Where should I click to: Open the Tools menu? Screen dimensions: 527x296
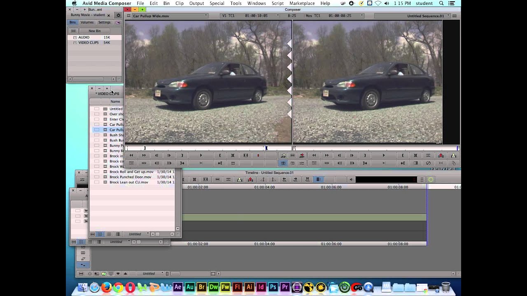(x=236, y=3)
